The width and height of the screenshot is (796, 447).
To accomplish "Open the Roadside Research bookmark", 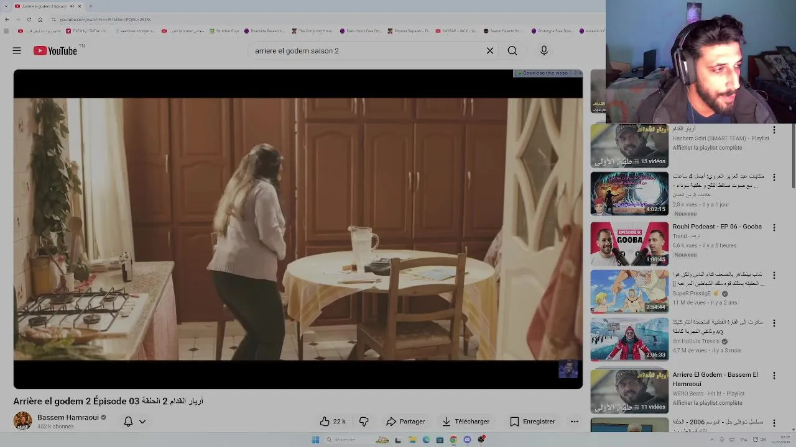I will point(264,31).
